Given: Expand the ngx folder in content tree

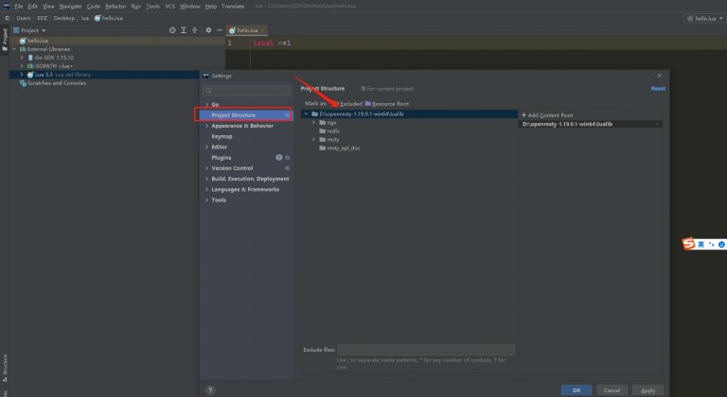Looking at the screenshot, I should click(313, 123).
